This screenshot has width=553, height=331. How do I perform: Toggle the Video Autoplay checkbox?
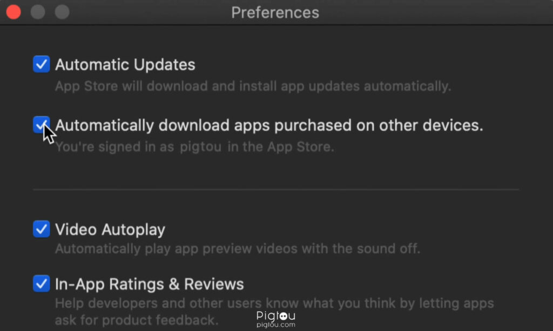click(41, 229)
